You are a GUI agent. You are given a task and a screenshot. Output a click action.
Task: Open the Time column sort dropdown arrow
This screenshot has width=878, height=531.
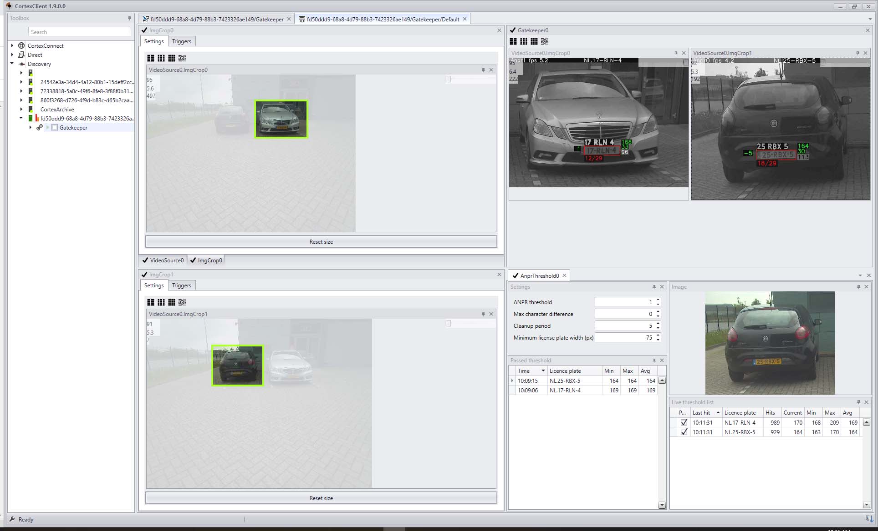coord(543,371)
